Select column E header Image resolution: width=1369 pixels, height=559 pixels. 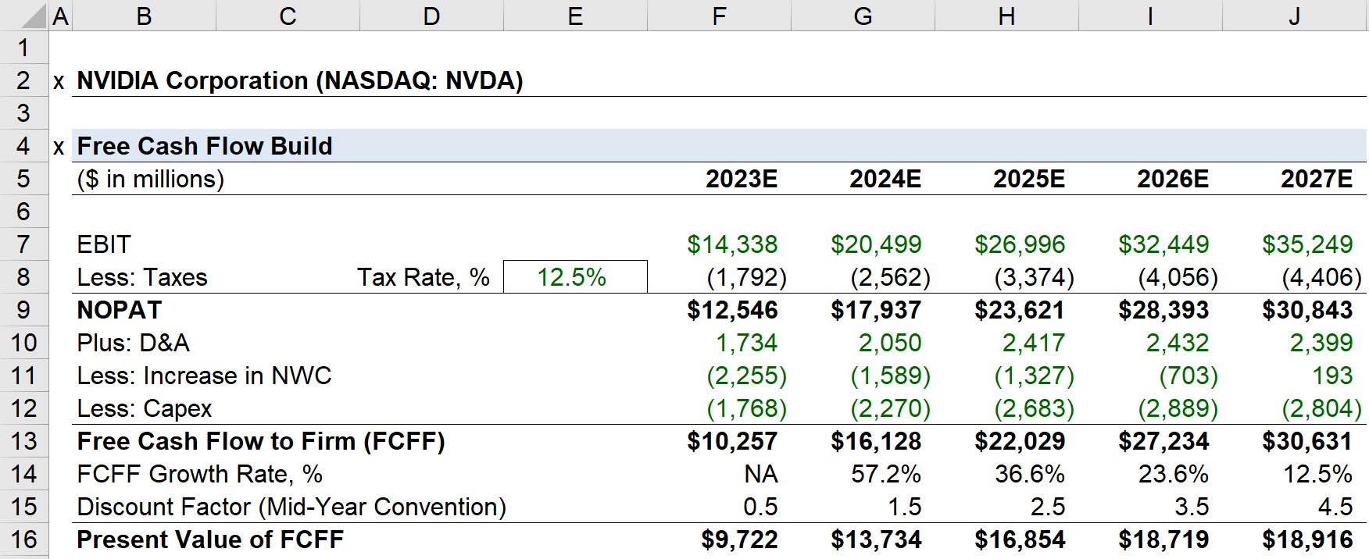[x=575, y=16]
